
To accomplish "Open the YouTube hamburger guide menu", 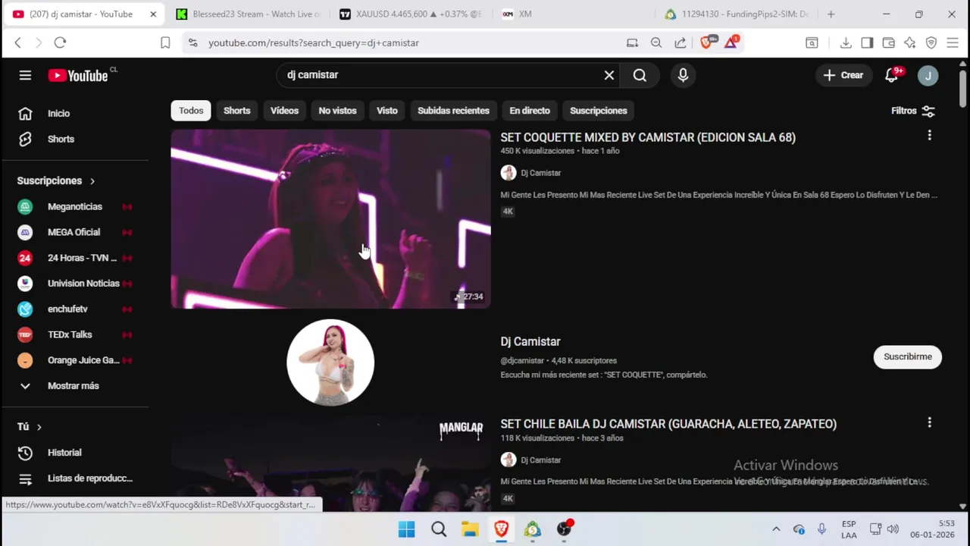I will pyautogui.click(x=25, y=75).
